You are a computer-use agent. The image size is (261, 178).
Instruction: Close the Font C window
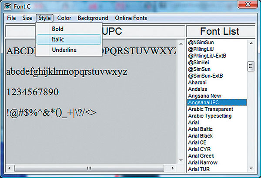[248, 4]
